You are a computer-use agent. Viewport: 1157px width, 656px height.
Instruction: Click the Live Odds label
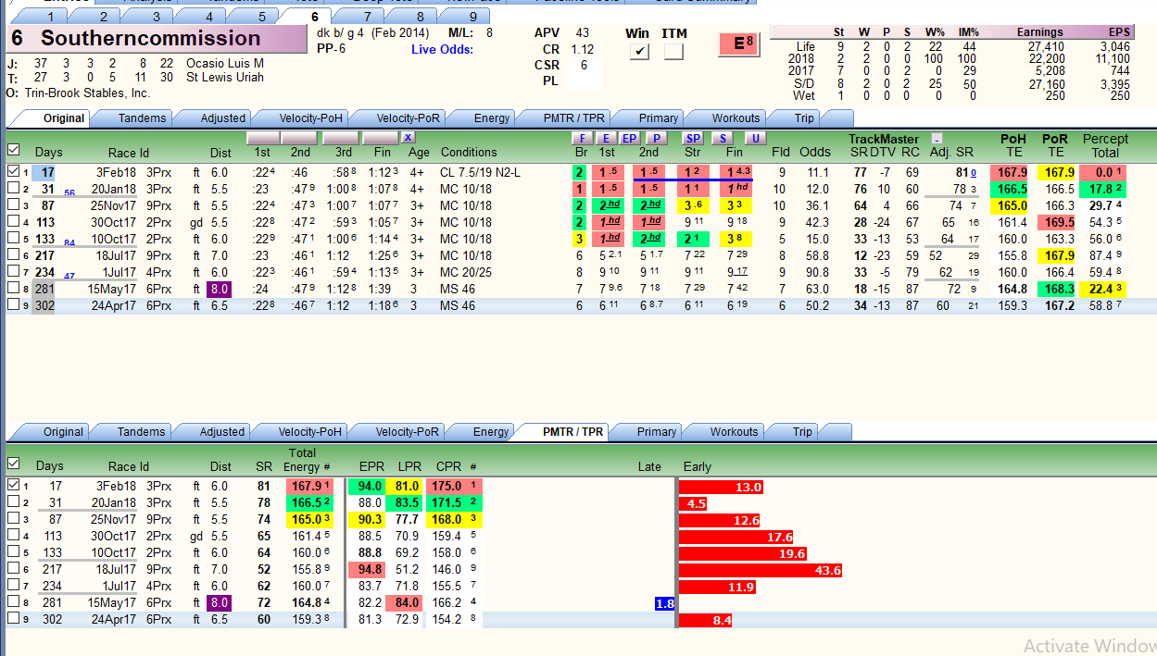pyautogui.click(x=442, y=49)
